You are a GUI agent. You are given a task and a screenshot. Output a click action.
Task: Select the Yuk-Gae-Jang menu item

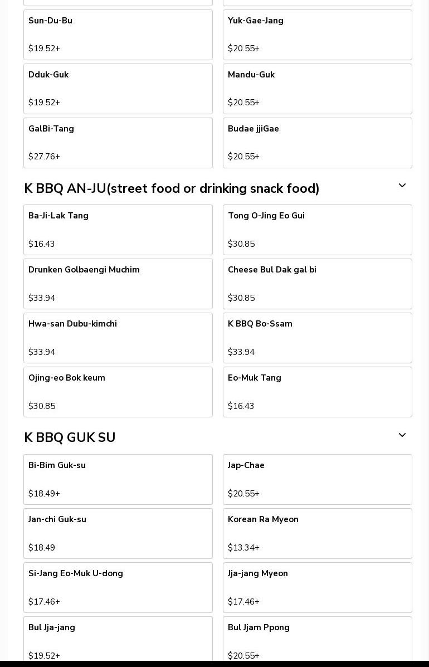[x=317, y=35]
